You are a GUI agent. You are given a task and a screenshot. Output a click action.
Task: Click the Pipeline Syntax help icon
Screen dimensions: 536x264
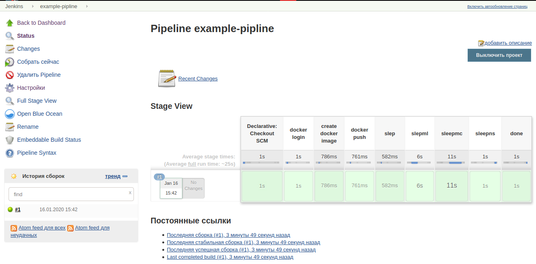tap(10, 153)
